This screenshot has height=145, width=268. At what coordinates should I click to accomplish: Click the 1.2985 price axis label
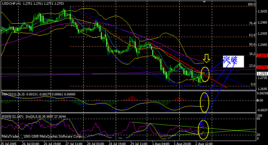262,23
